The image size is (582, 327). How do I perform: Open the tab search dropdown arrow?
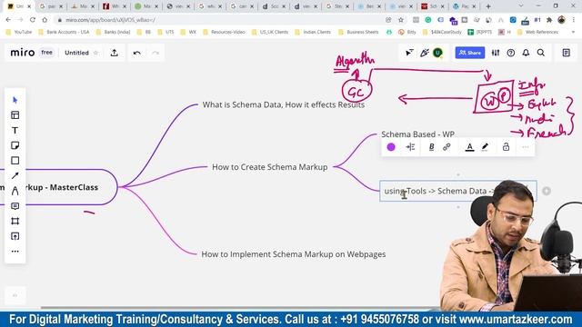coord(521,6)
